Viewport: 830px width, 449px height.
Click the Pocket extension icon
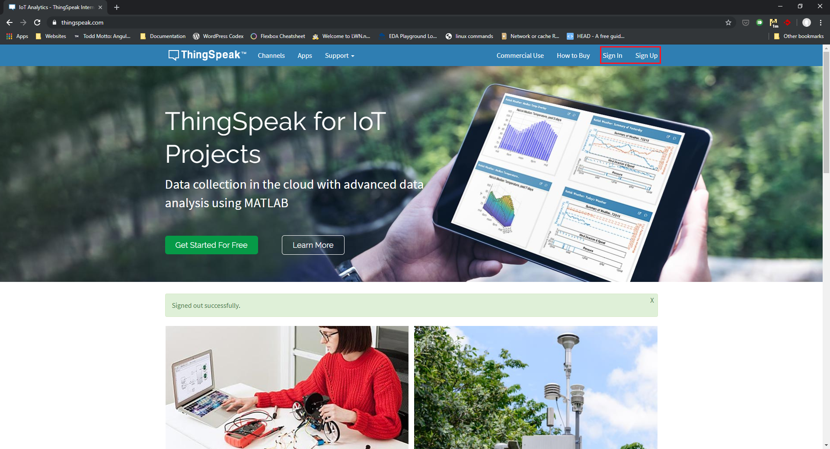coord(746,22)
